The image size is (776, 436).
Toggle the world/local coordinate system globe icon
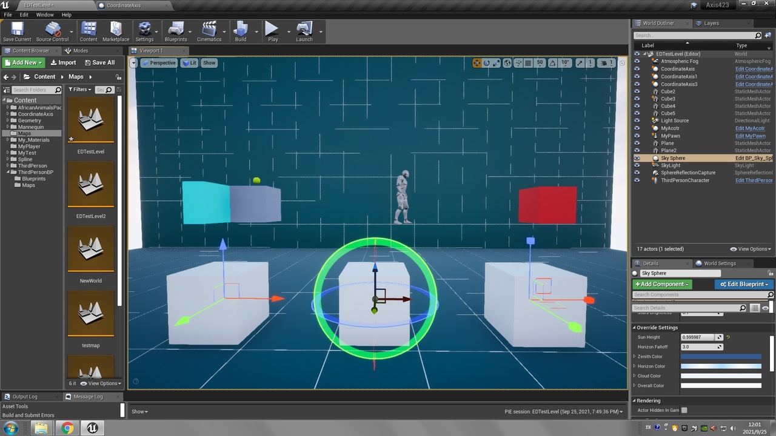pos(507,63)
